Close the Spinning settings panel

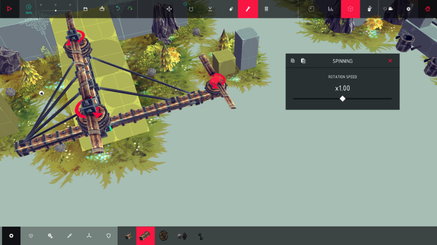(x=390, y=60)
